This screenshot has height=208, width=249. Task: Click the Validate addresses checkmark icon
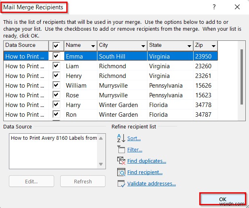pos(121,184)
